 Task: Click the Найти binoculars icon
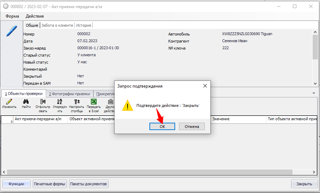tap(26, 102)
